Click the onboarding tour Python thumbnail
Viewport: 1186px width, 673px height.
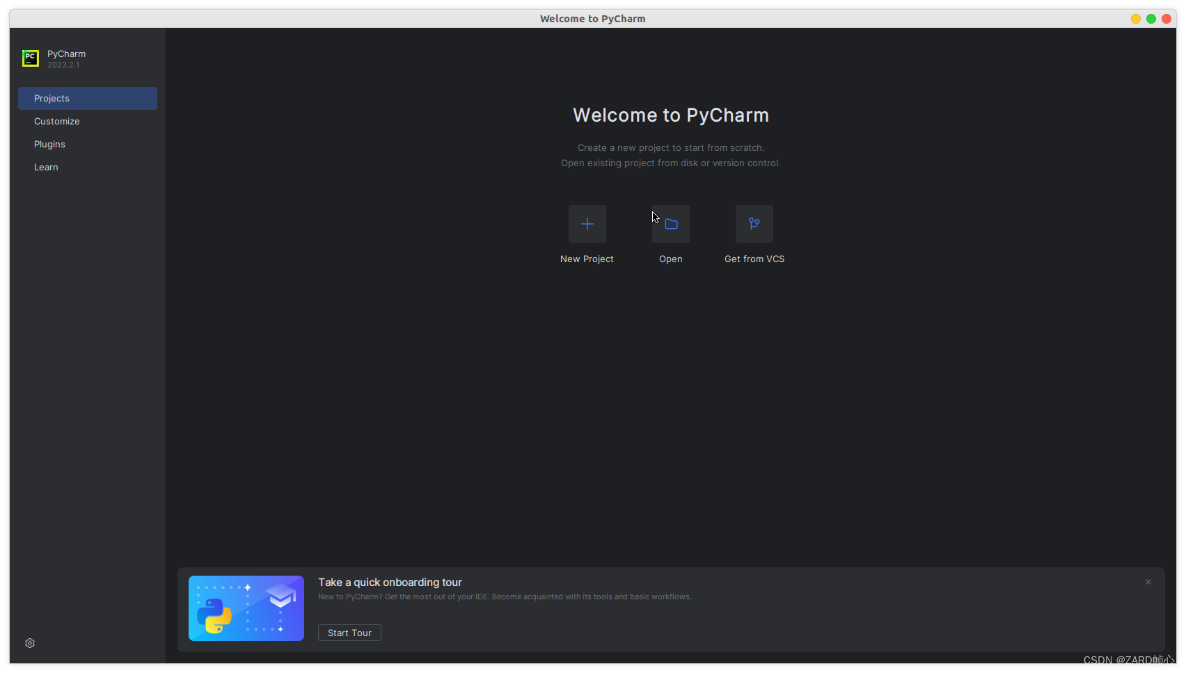(x=246, y=608)
